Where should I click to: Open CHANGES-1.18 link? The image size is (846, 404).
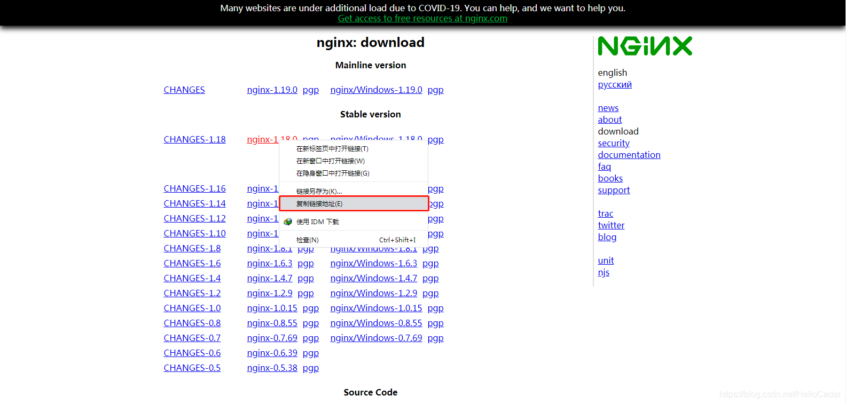(194, 139)
